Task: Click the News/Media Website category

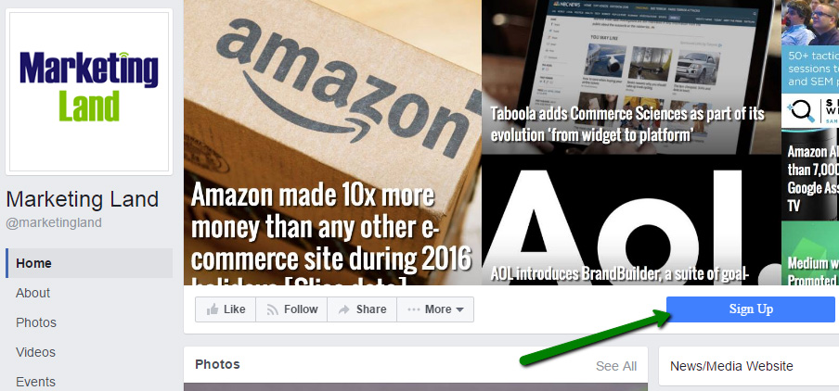Action: (x=731, y=366)
